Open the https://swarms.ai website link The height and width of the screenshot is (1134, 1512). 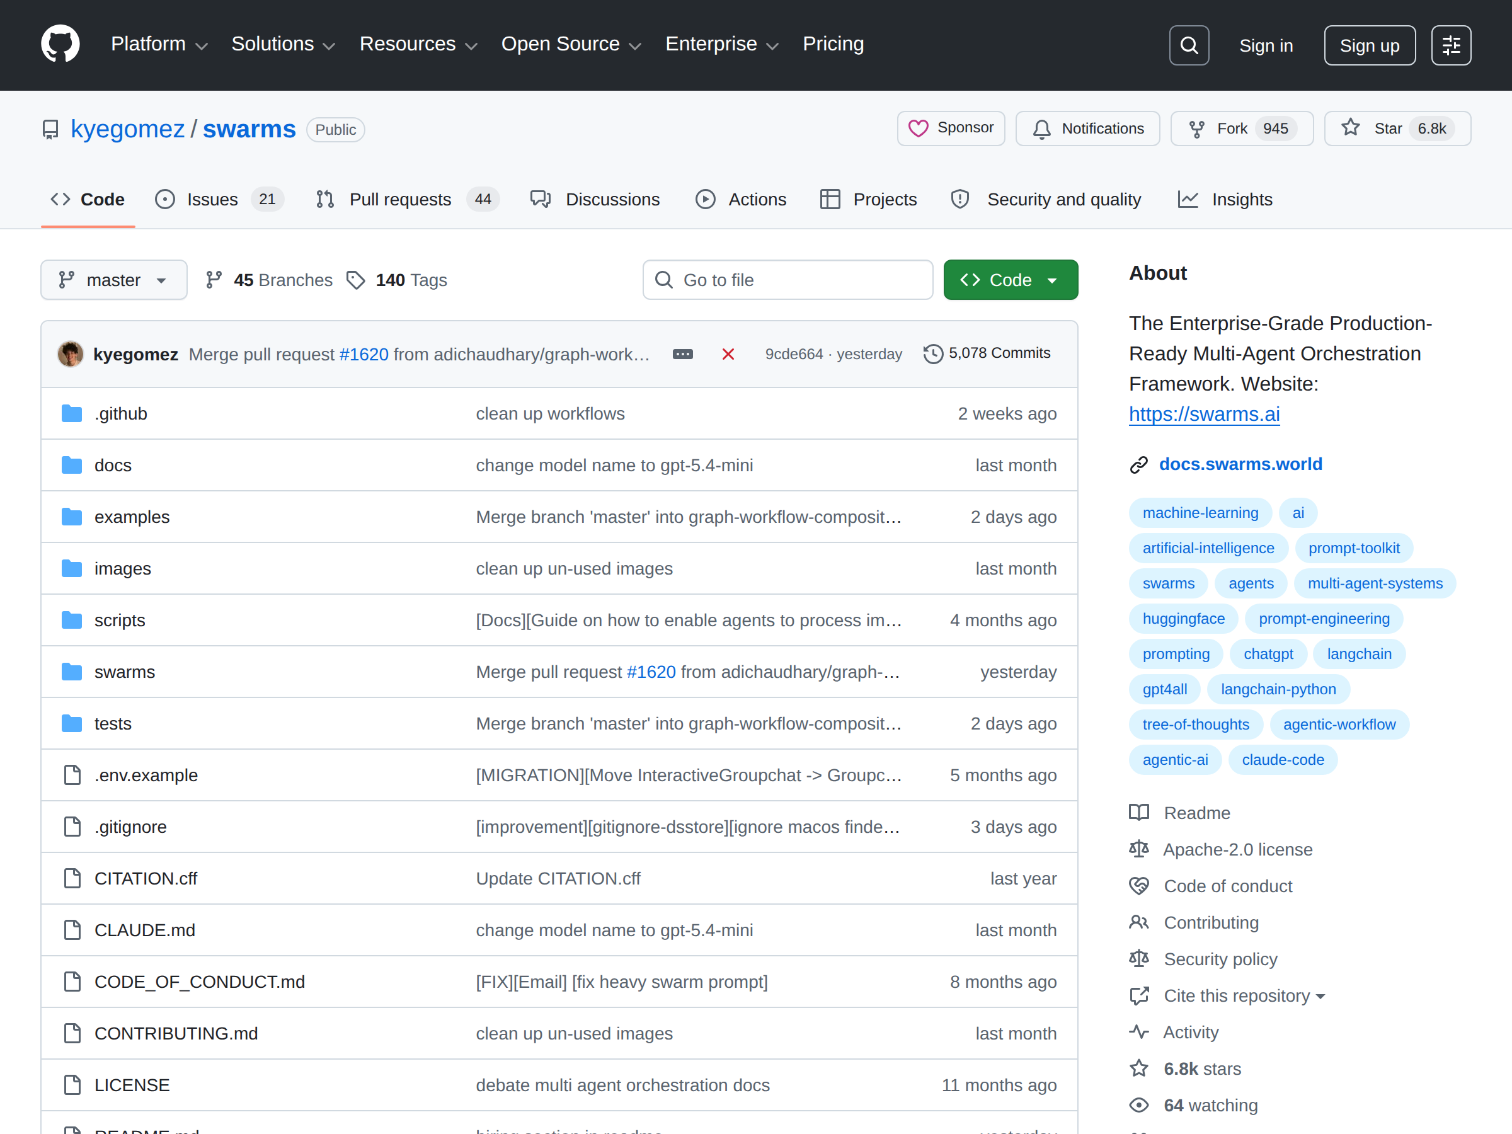click(1205, 415)
